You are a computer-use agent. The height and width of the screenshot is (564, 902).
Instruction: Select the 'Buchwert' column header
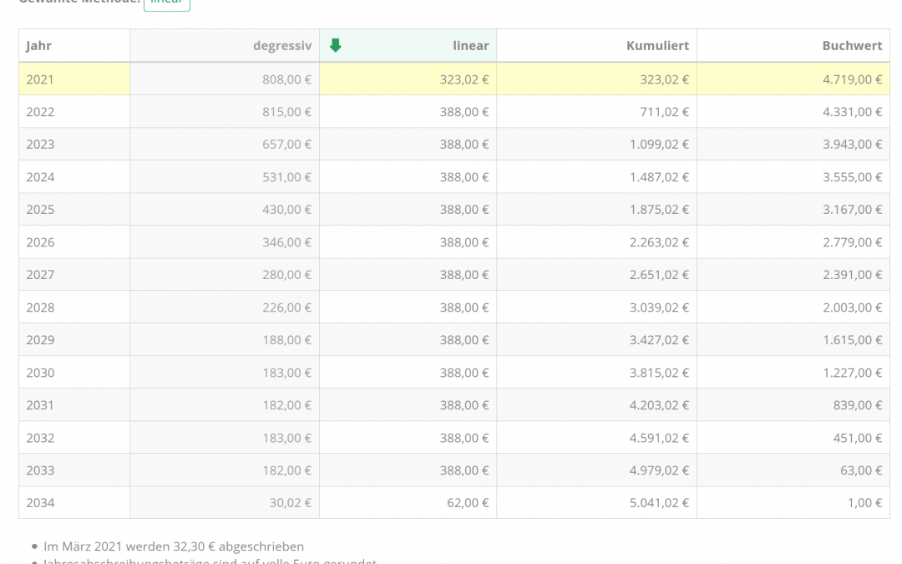[x=852, y=46]
